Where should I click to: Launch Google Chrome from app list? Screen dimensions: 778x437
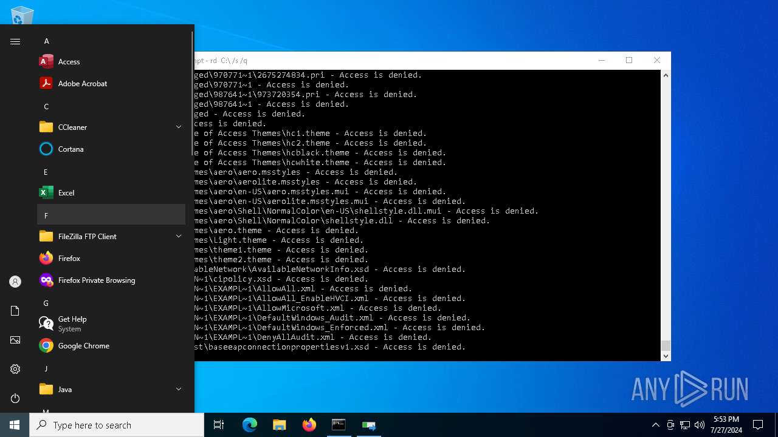point(111,346)
